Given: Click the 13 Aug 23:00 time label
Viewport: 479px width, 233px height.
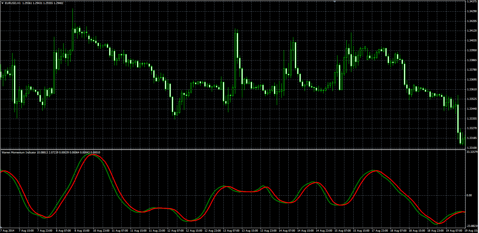Looking at the screenshot, I should (x=268, y=231).
